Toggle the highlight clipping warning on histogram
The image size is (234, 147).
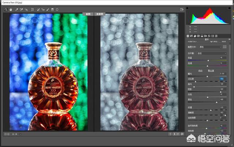click(229, 8)
